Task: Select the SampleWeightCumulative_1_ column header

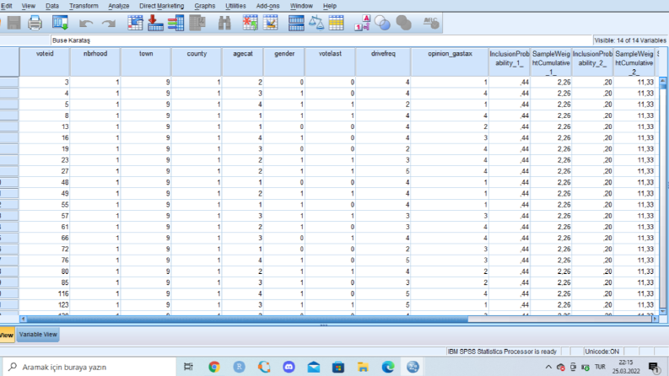Action: pos(551,62)
